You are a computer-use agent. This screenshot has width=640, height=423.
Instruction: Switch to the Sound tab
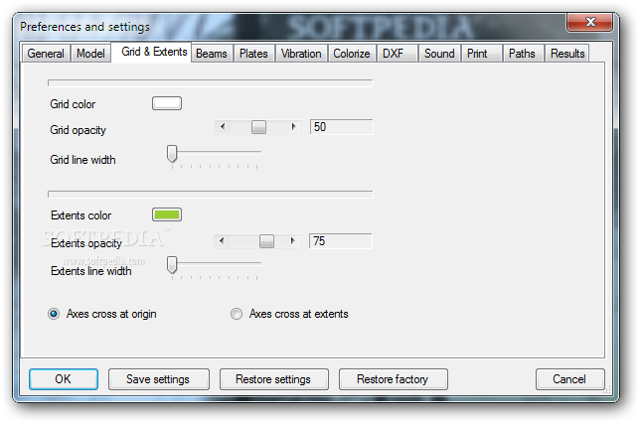439,54
